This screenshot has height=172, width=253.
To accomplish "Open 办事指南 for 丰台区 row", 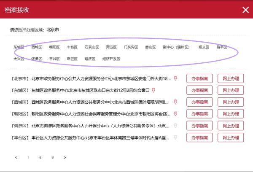I will [x=199, y=137].
